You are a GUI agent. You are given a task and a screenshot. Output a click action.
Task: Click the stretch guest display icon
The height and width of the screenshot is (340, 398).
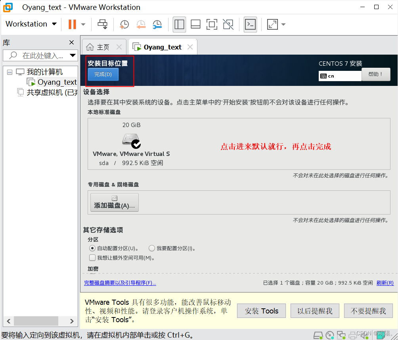click(272, 24)
